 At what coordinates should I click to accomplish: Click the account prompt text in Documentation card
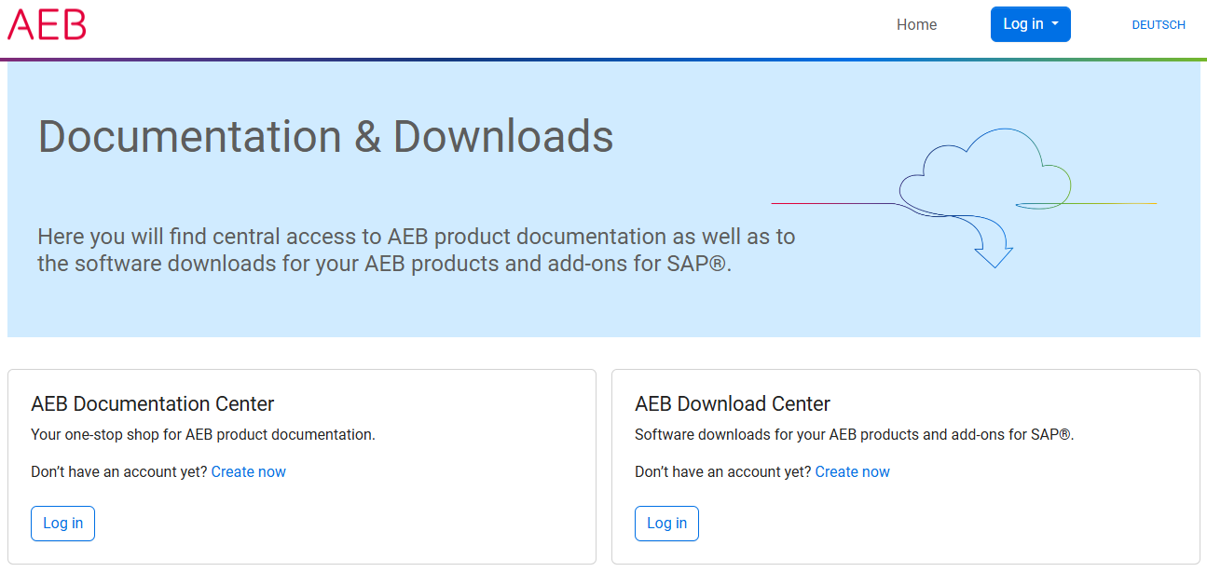coord(119,471)
